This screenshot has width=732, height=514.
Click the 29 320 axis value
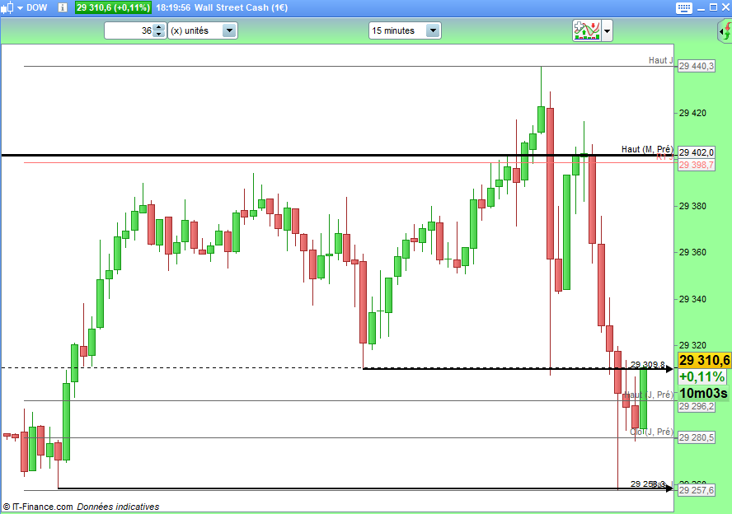pos(692,345)
